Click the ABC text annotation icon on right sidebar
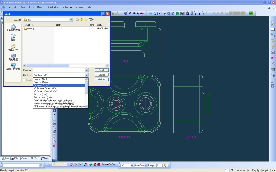The height and width of the screenshot is (172, 276). click(x=273, y=52)
